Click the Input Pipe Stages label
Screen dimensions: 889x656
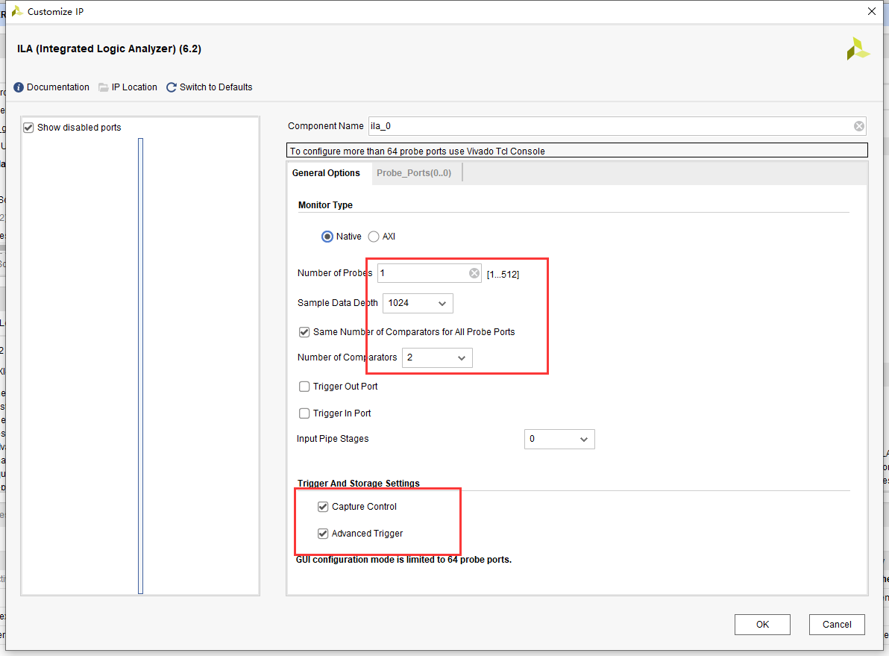pos(333,439)
